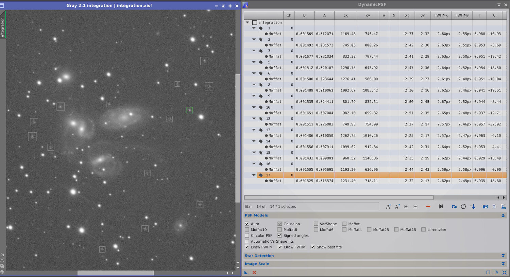This screenshot has height=277, width=510.
Task: Delete selected star with red minus icon
Action: tap(428, 207)
